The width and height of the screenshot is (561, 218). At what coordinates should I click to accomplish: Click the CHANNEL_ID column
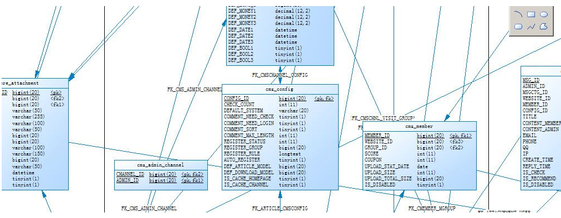[130, 174]
